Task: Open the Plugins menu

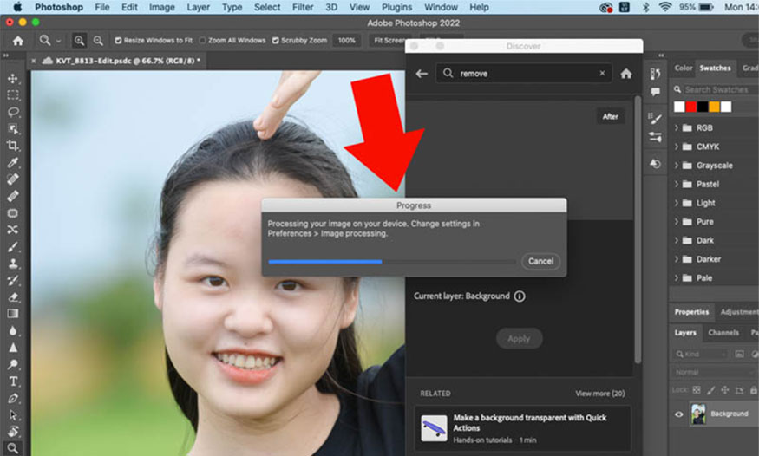Action: click(x=397, y=7)
